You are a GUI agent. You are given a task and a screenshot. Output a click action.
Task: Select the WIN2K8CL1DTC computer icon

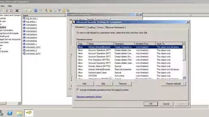coord(24,47)
